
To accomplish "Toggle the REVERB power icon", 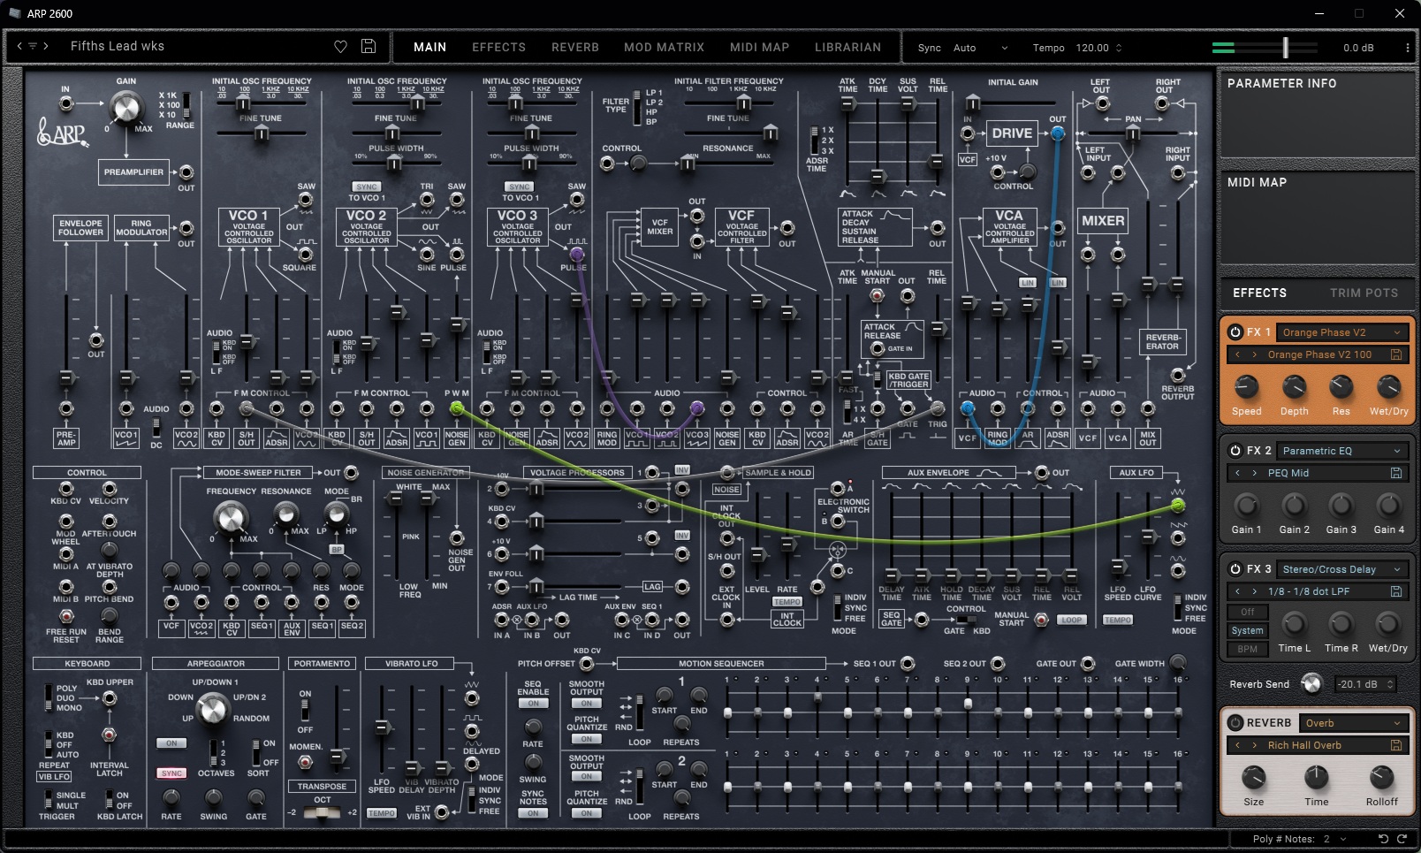I will pyautogui.click(x=1235, y=723).
